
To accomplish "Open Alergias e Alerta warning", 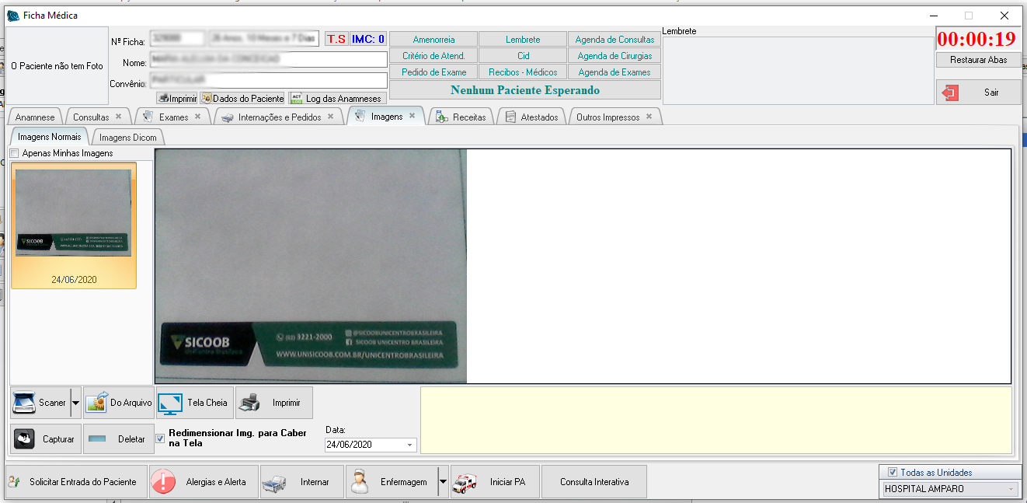I will coord(203,482).
